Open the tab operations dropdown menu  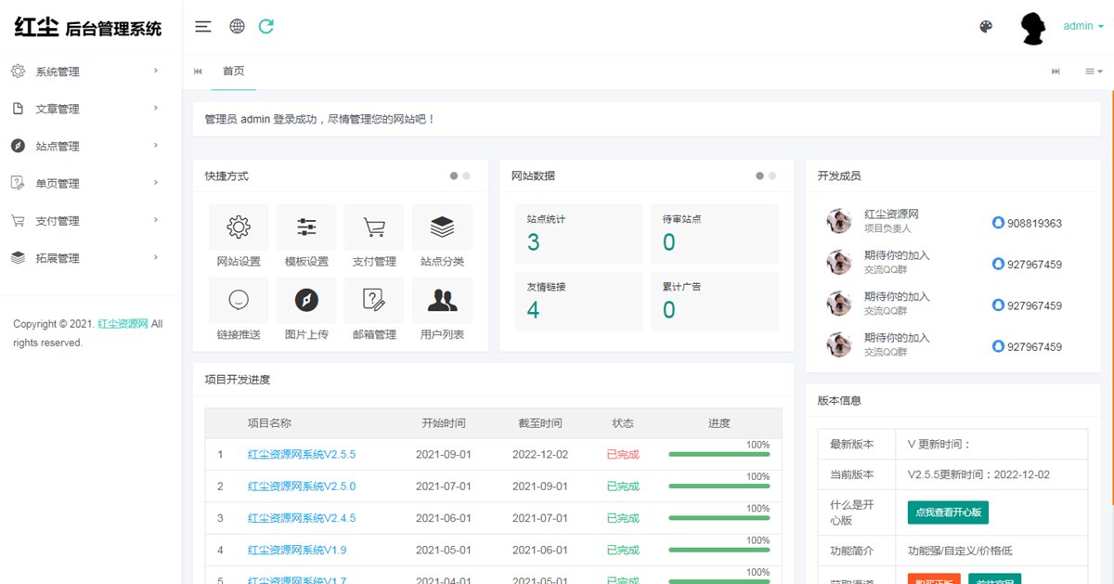(1094, 71)
